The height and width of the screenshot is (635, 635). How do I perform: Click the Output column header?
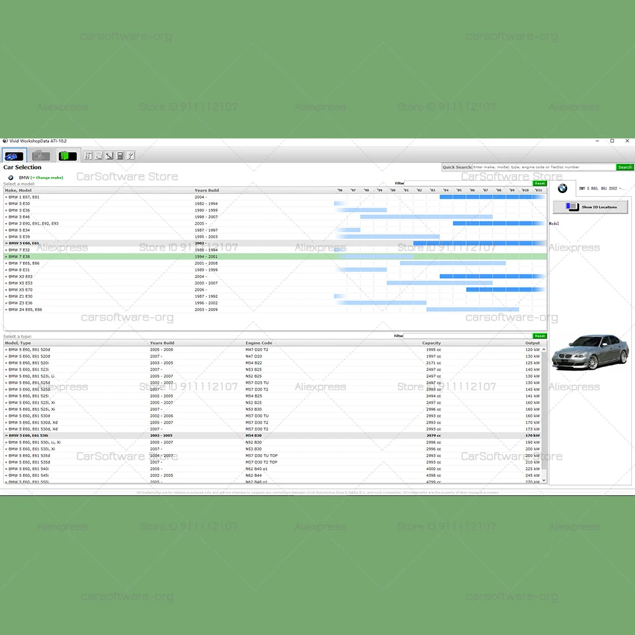(x=532, y=343)
